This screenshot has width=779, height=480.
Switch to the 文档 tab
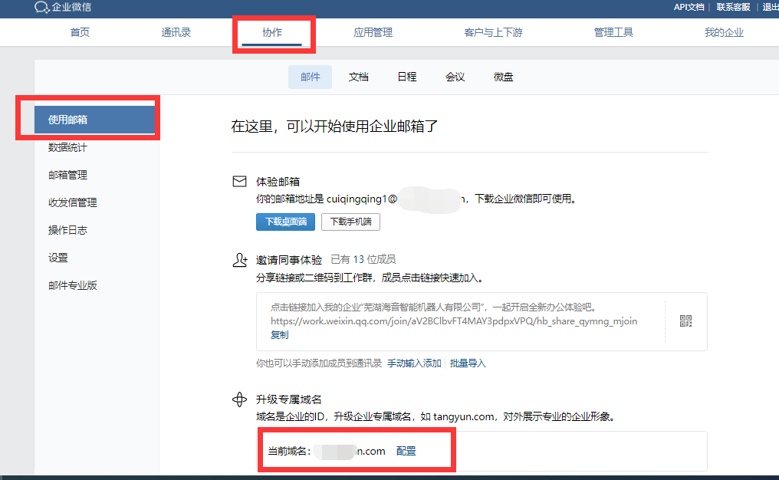(x=358, y=76)
